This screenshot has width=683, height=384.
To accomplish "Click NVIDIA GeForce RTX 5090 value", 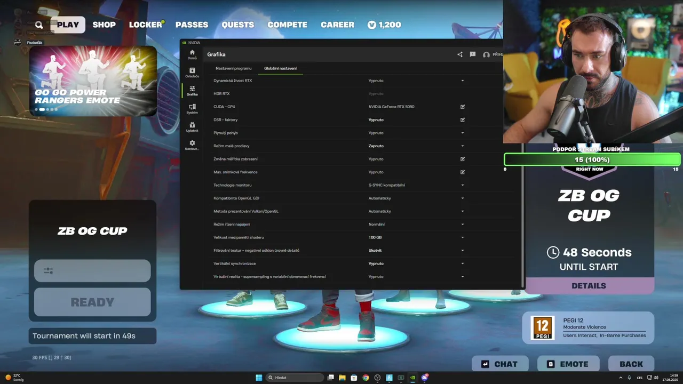I will coord(391,107).
